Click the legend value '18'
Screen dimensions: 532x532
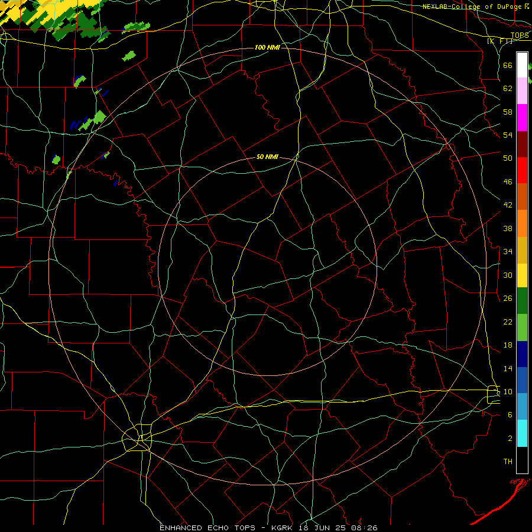(x=508, y=345)
